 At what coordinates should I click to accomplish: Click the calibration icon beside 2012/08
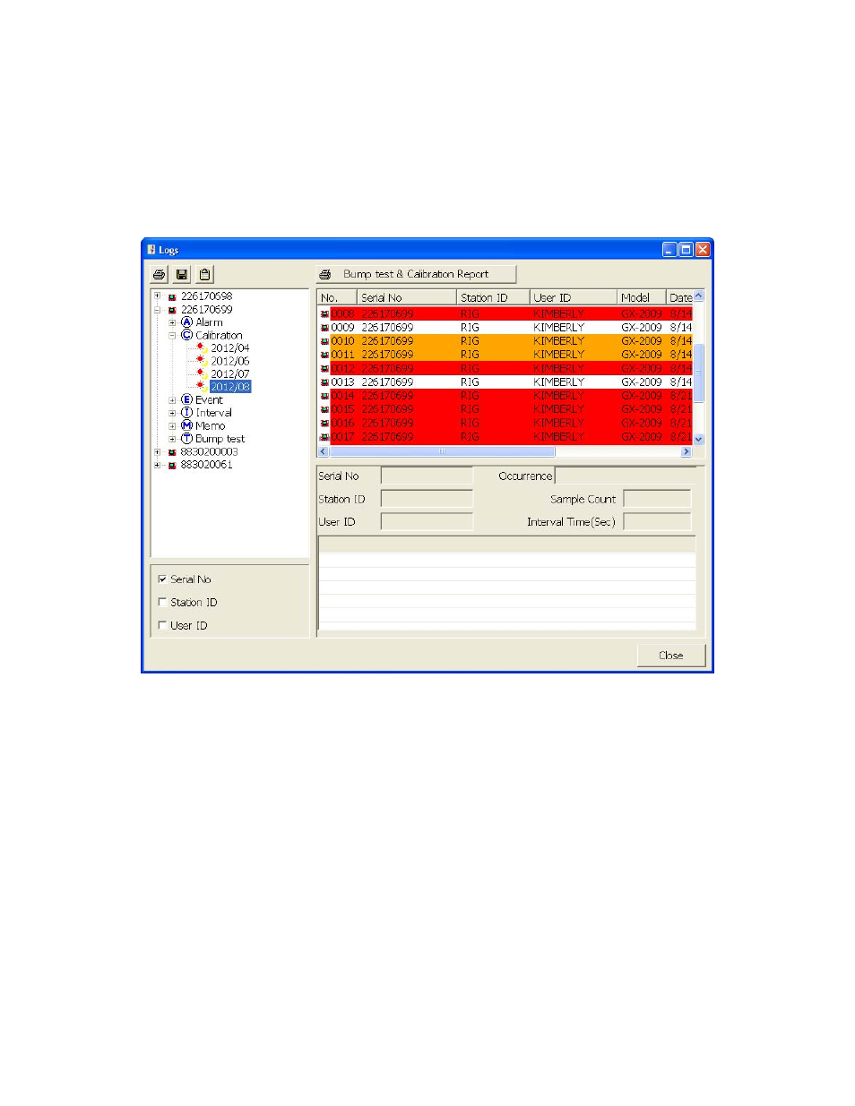[x=202, y=386]
